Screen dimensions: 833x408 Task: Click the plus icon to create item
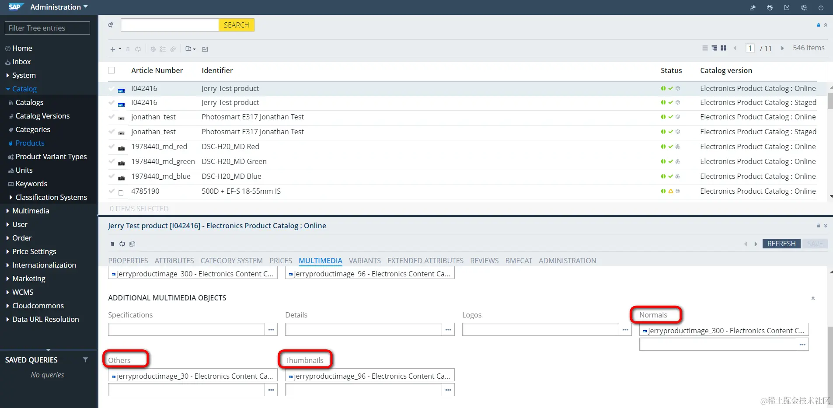pos(113,49)
